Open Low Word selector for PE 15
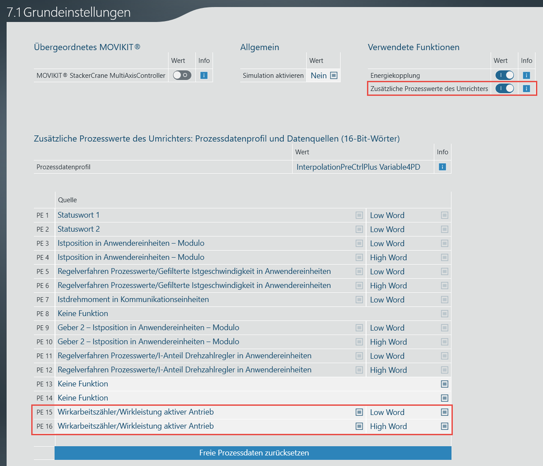This screenshot has width=543, height=466. click(387, 412)
